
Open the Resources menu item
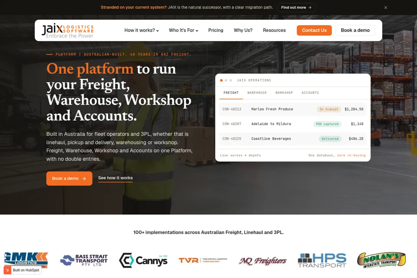tap(274, 30)
